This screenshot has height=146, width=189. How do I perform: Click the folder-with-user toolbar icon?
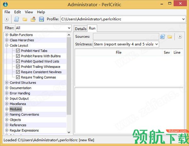tap(33, 19)
